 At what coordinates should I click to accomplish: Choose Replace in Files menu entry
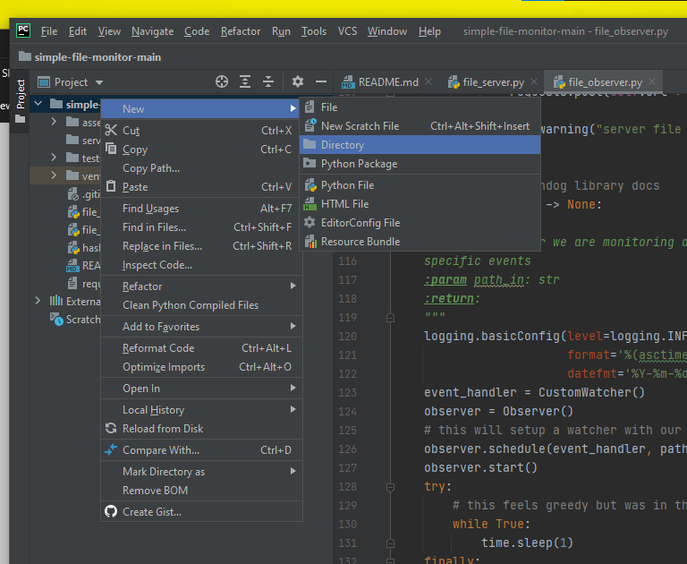[201, 246]
